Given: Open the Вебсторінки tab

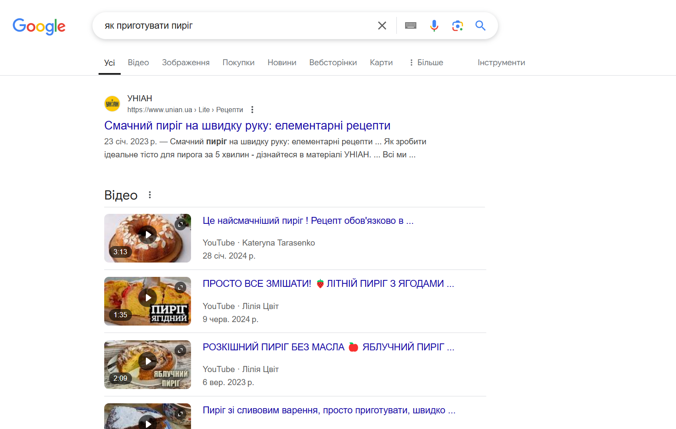Looking at the screenshot, I should [333, 63].
